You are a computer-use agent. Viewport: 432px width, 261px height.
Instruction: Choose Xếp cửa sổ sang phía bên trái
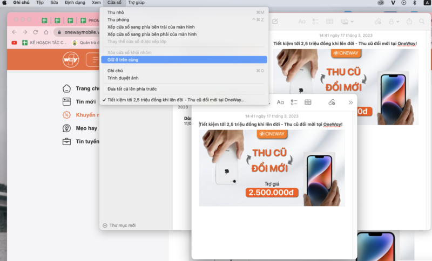coord(184,27)
